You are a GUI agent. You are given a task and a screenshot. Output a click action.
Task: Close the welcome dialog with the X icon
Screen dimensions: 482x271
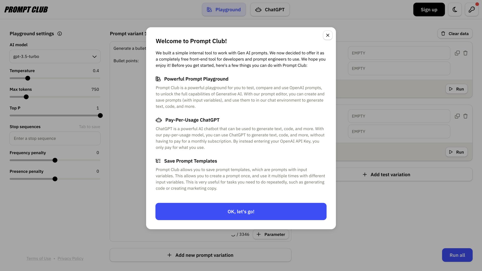(328, 35)
